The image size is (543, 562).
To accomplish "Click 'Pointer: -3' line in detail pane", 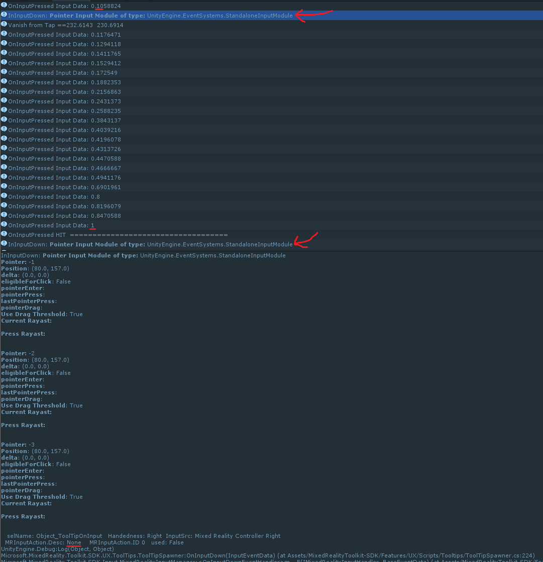I will click(x=18, y=445).
